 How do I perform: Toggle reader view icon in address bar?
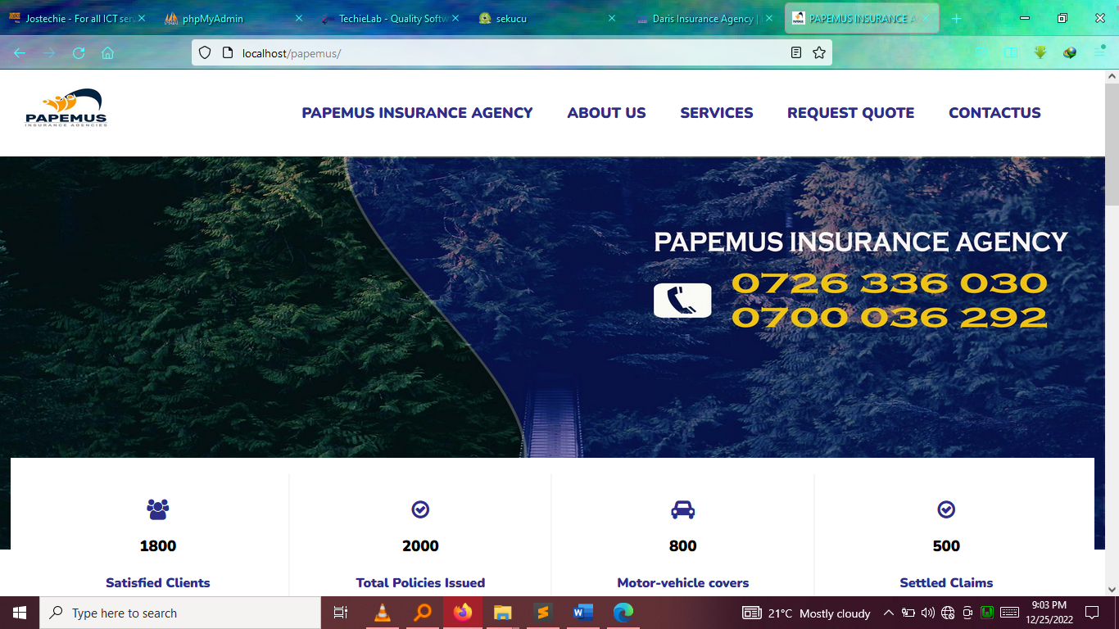pos(795,53)
